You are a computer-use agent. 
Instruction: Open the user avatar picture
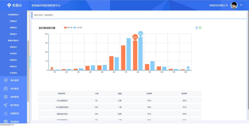click(x=234, y=5)
